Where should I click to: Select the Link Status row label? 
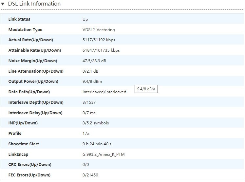(19, 19)
